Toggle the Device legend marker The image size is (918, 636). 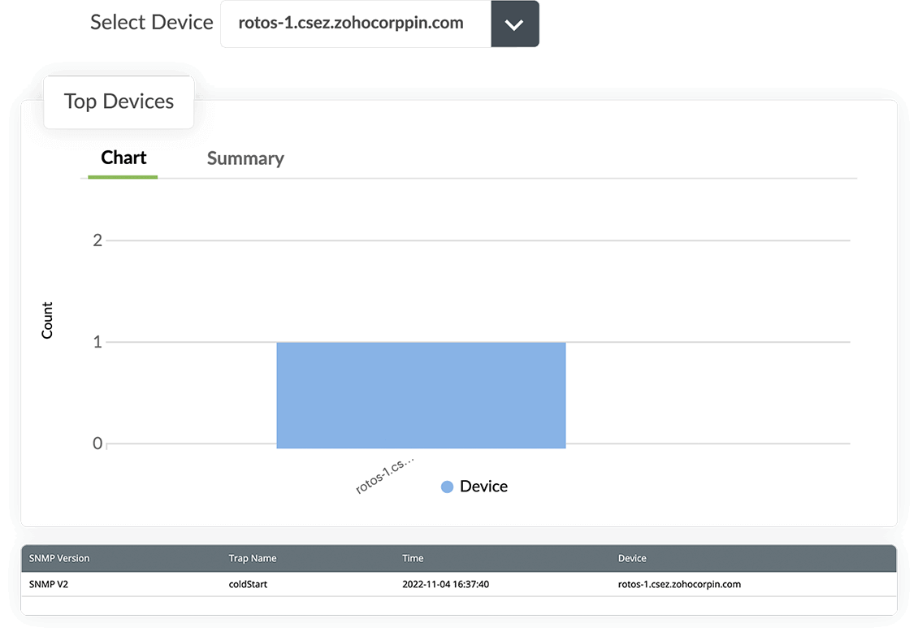tap(447, 487)
